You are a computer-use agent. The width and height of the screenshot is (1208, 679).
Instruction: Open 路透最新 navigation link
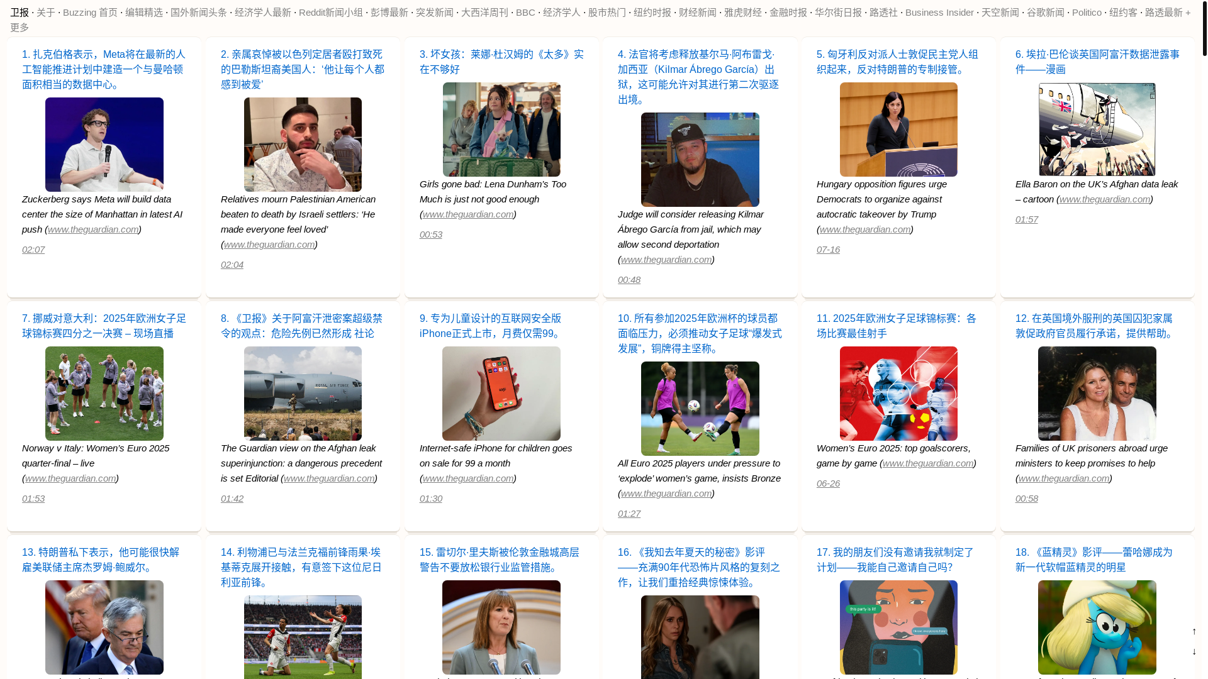click(x=1164, y=13)
